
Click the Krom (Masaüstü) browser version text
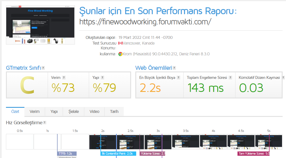coord(166,54)
